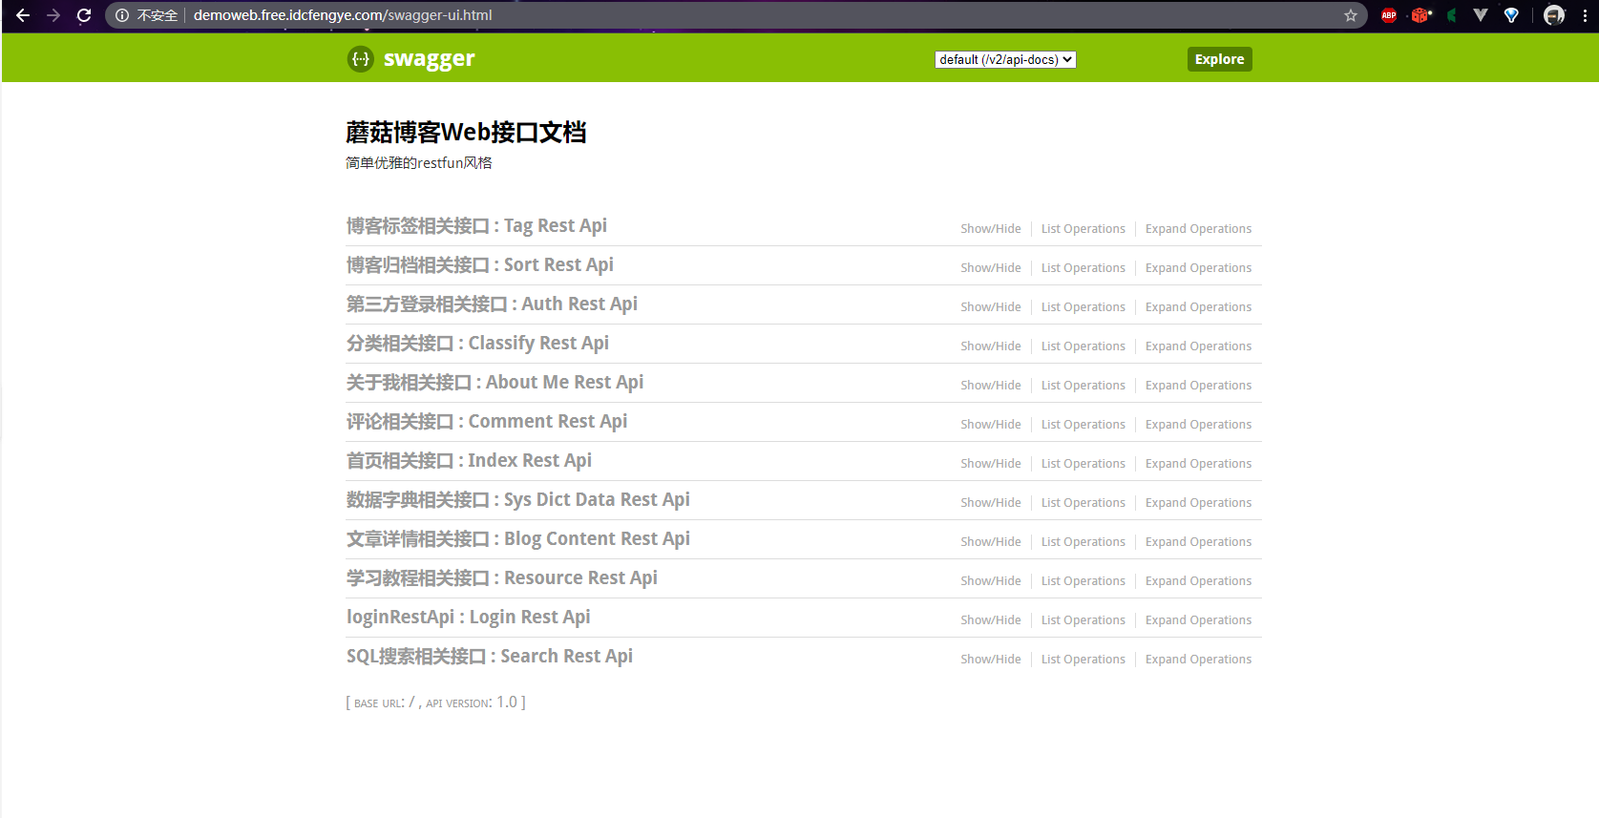Open the Resource Rest Api heading
Image resolution: width=1599 pixels, height=818 pixels.
click(x=501, y=578)
